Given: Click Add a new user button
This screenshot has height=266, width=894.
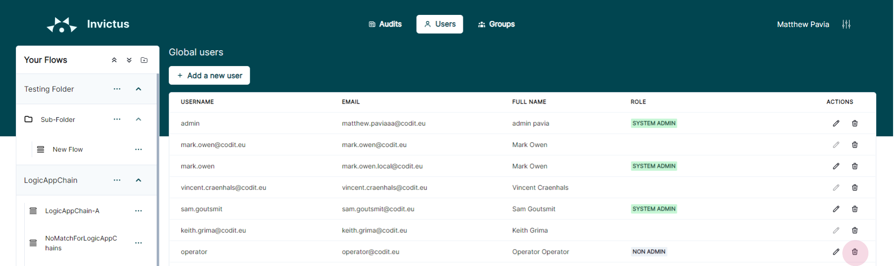Looking at the screenshot, I should pos(209,75).
